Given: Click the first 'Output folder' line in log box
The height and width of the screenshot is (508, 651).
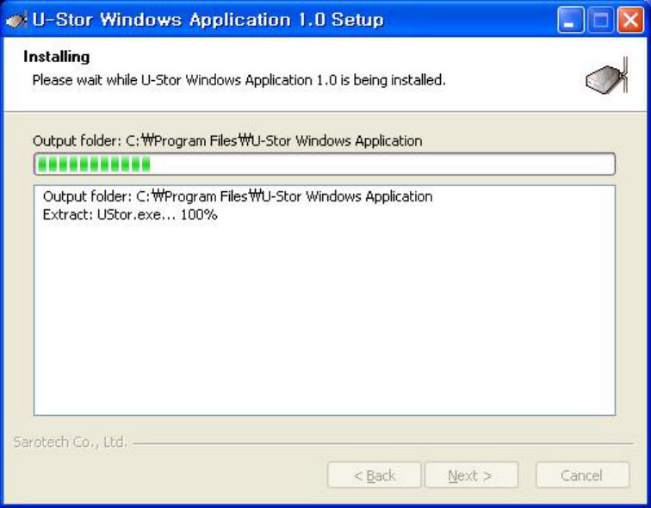Looking at the screenshot, I should (238, 196).
